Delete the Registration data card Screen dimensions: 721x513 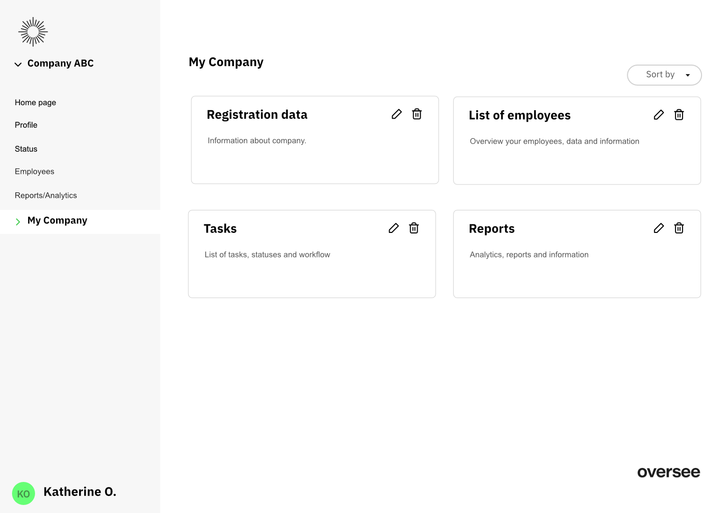[417, 114]
